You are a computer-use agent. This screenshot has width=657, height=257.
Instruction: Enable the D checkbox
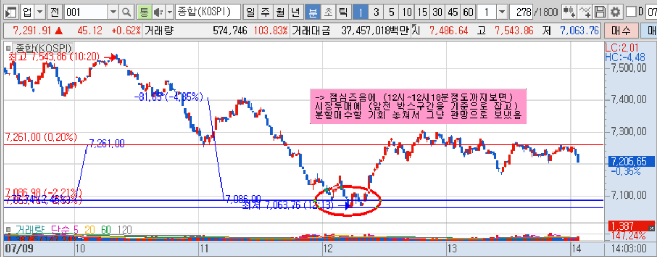[632, 12]
